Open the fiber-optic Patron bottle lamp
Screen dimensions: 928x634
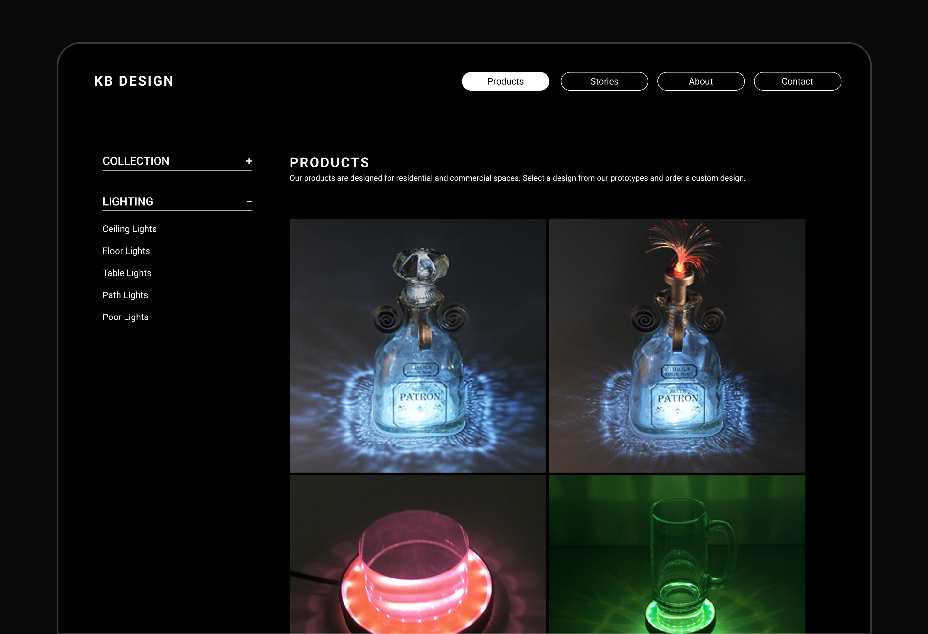tap(677, 346)
